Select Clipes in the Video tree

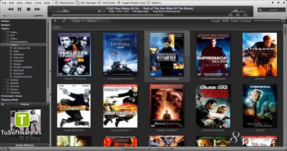click(x=14, y=38)
